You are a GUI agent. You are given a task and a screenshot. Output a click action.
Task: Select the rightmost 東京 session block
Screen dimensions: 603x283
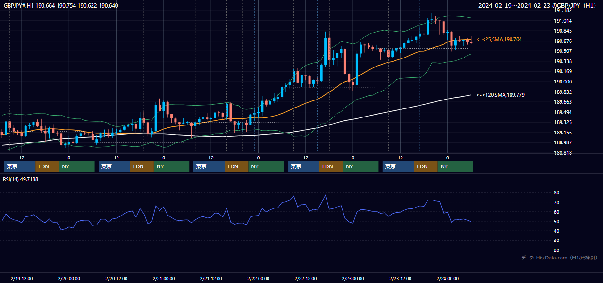[x=399, y=166]
